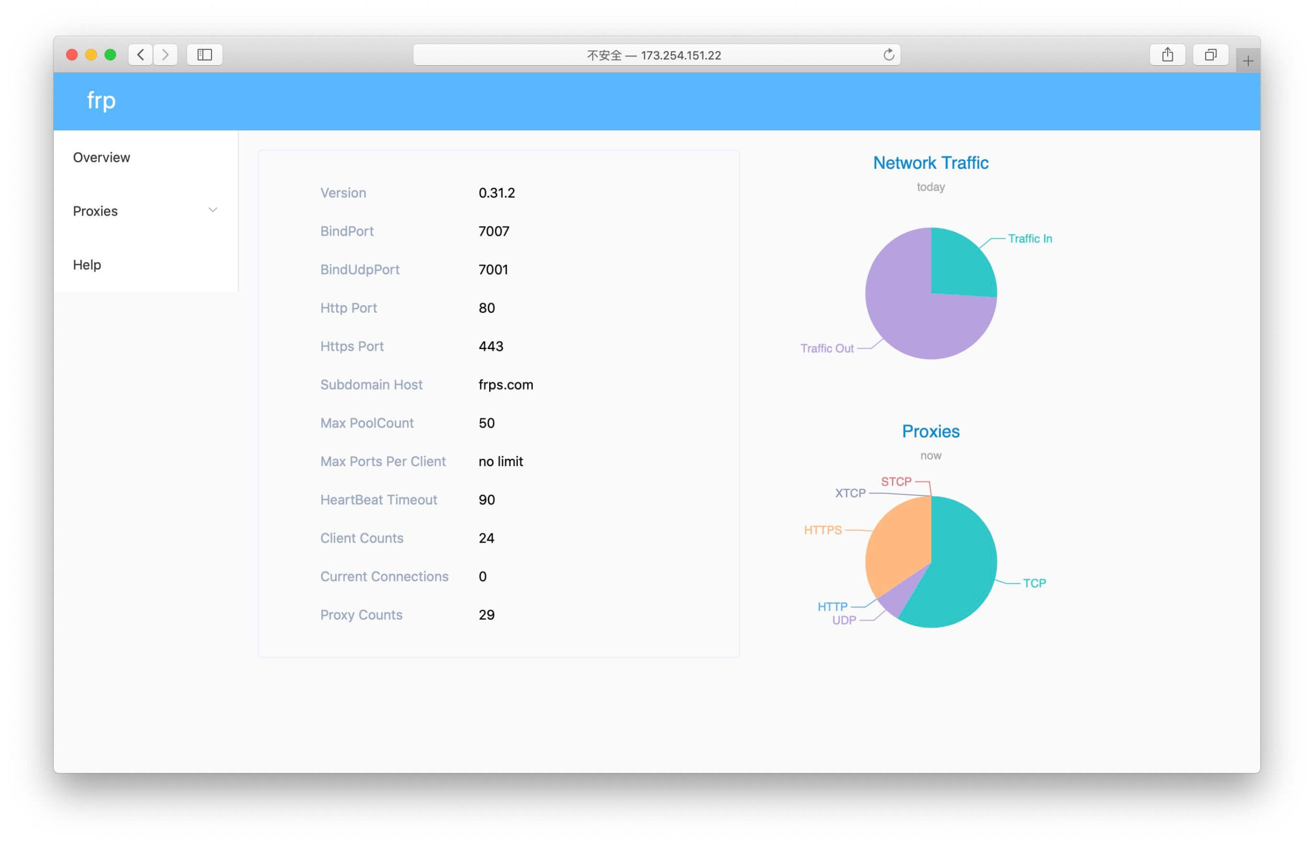Minimize the window with yellow button
Image resolution: width=1314 pixels, height=844 pixels.
[x=91, y=55]
